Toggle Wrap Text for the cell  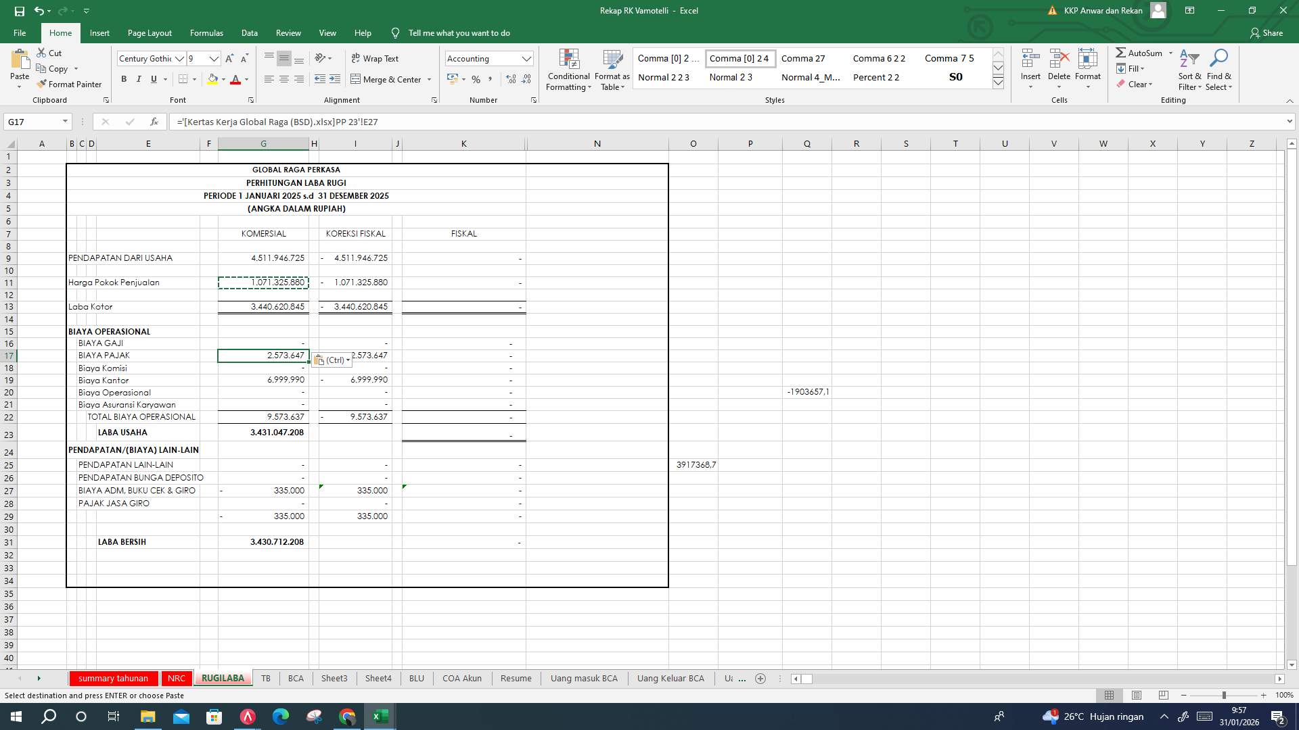click(x=374, y=58)
